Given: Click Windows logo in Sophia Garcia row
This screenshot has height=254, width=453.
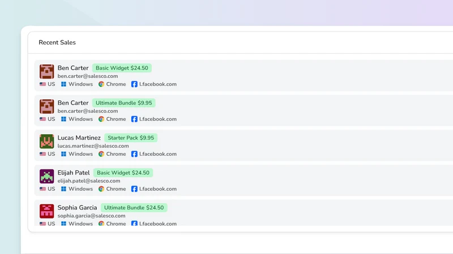Looking at the screenshot, I should (63, 224).
